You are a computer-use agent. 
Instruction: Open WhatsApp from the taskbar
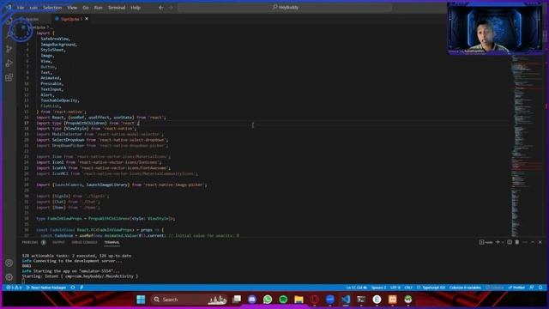(x=268, y=300)
